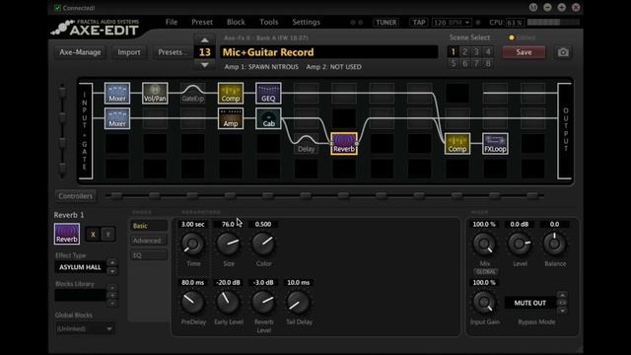Step Bypass Mode up
Image resolution: width=631 pixels, height=355 pixels.
(562, 295)
